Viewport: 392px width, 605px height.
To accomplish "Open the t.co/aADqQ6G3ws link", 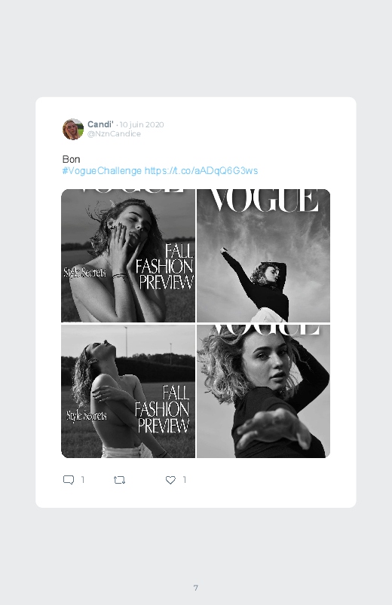I will [x=201, y=170].
